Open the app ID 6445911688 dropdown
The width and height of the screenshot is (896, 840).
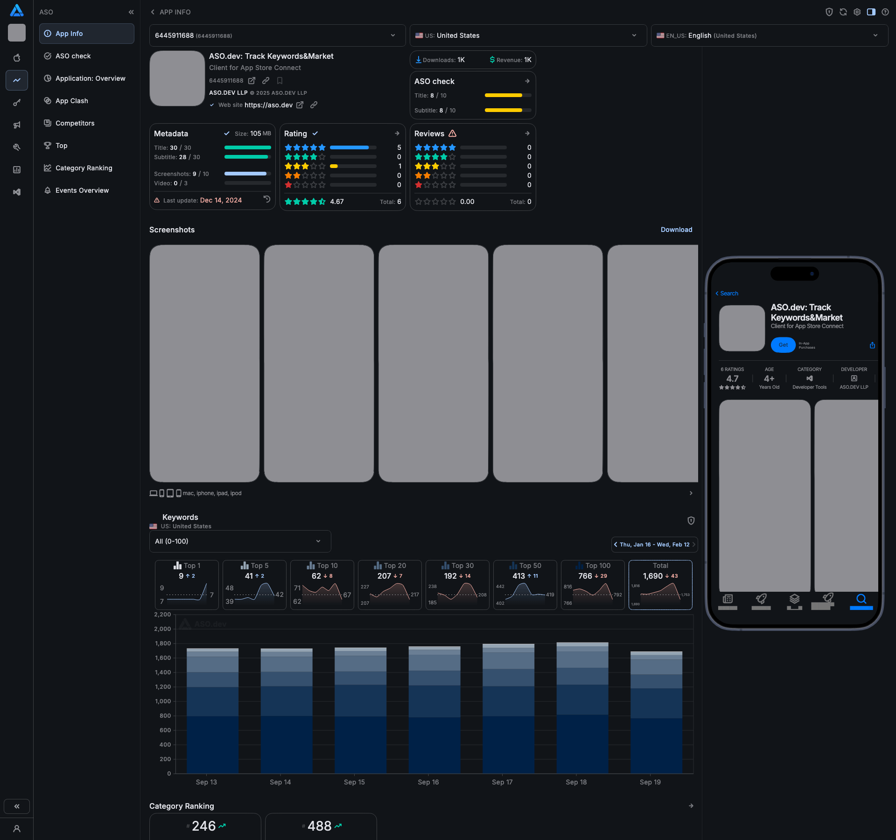pos(277,35)
